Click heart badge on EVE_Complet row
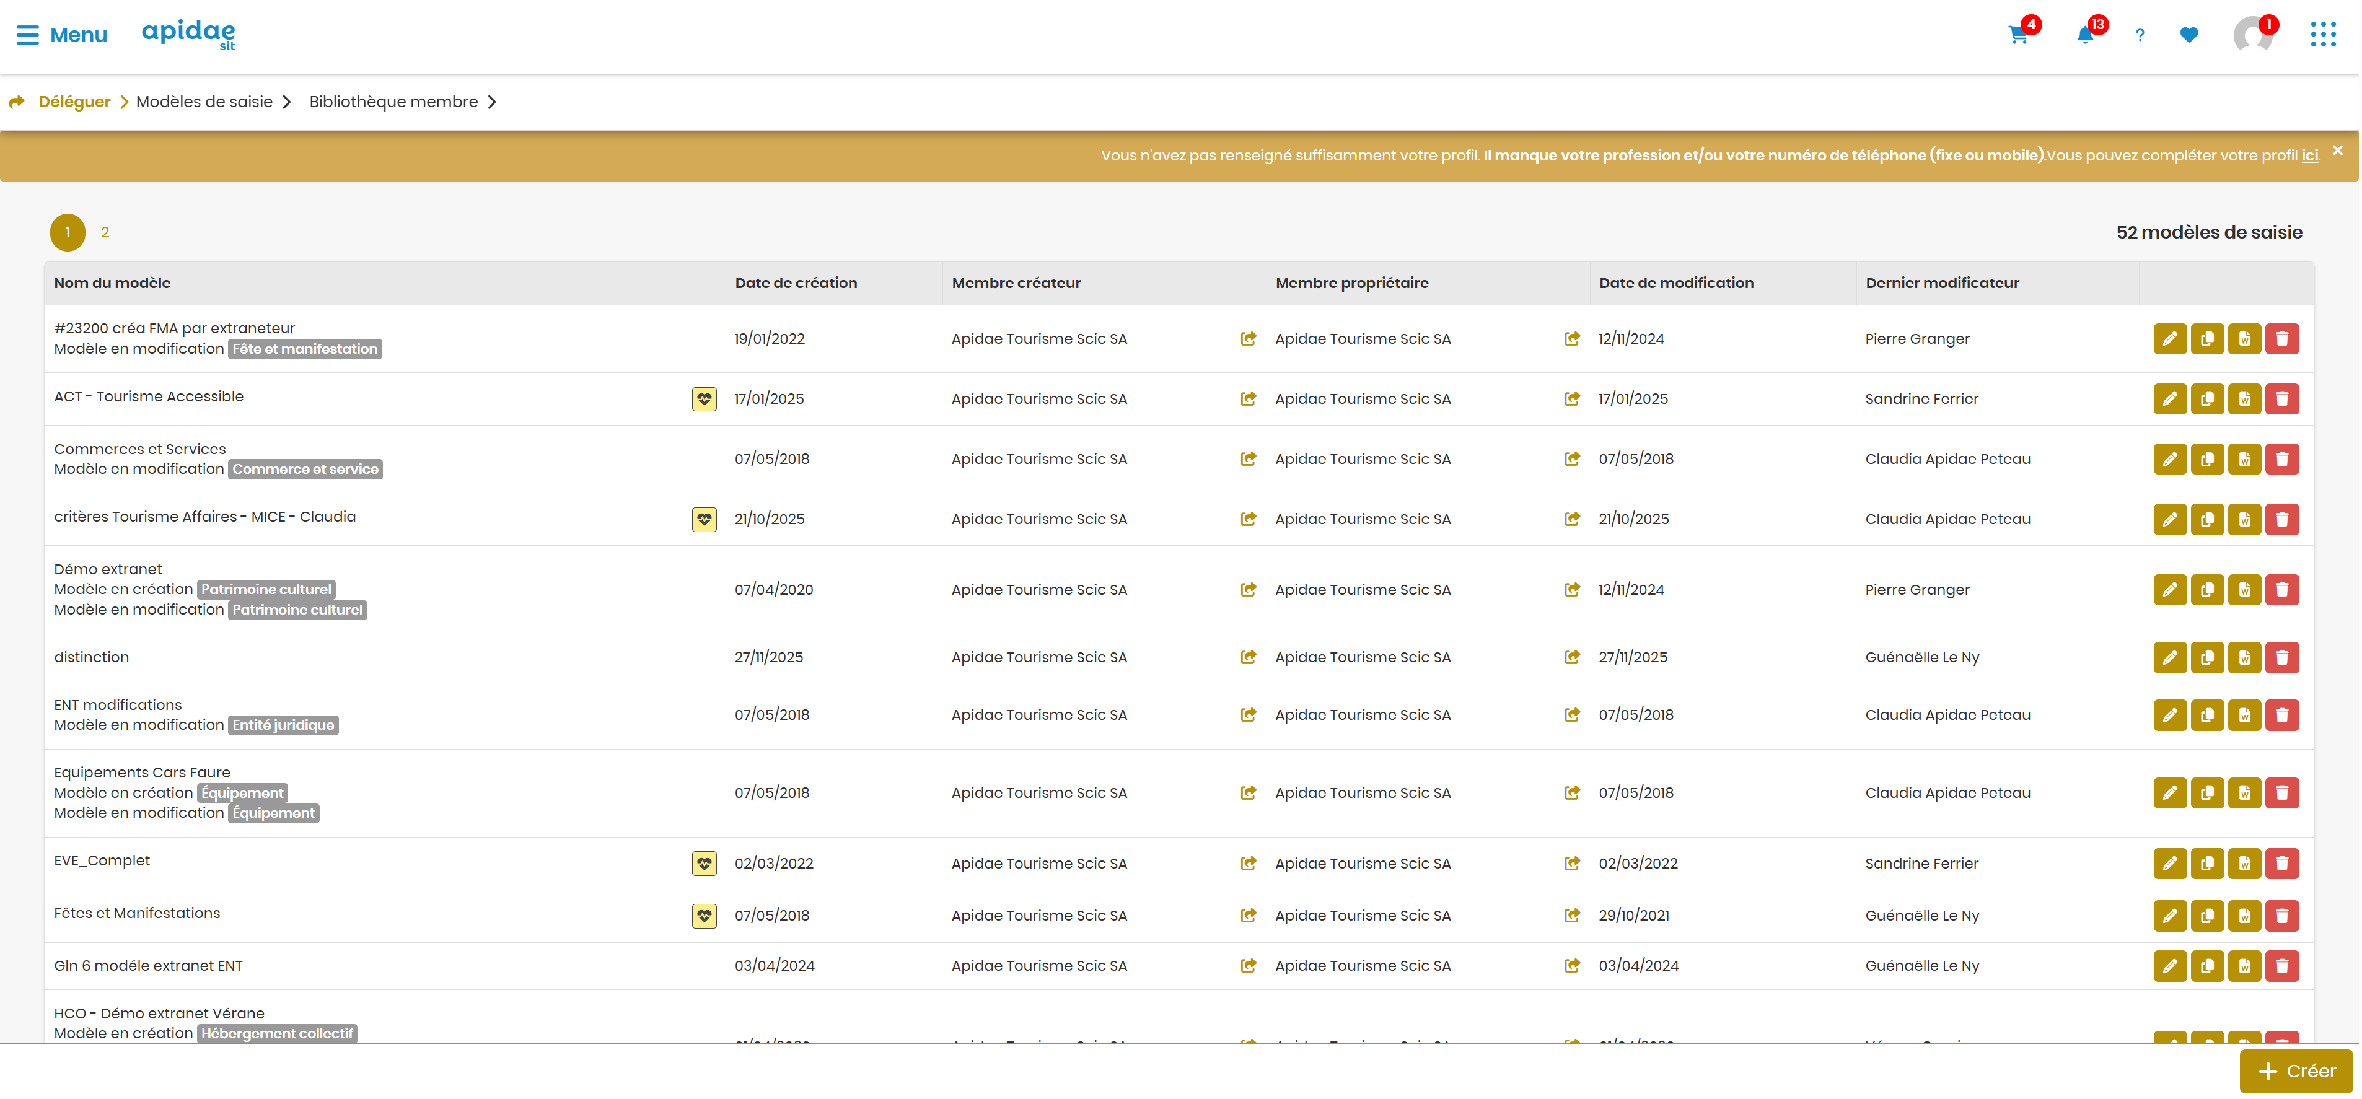 click(x=704, y=864)
